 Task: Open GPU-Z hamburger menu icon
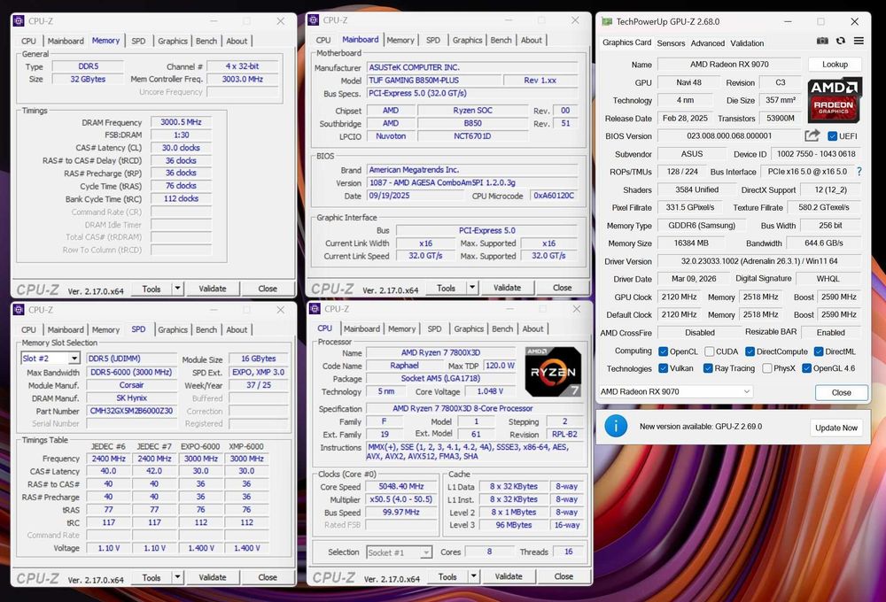point(859,41)
